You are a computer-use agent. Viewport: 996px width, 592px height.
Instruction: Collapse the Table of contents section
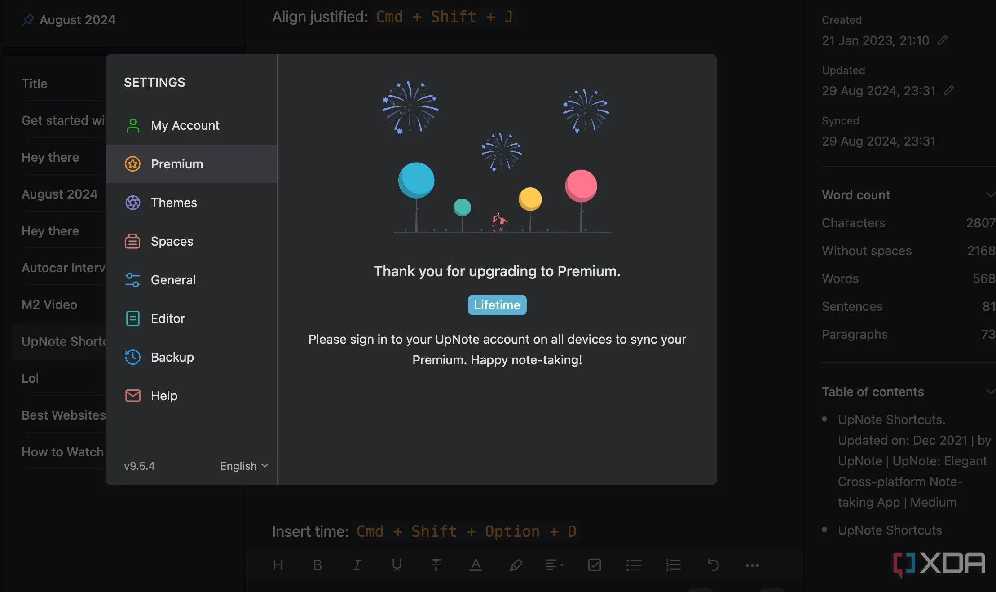990,391
